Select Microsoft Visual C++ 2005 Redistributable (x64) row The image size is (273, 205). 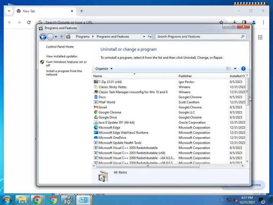(x=168, y=153)
